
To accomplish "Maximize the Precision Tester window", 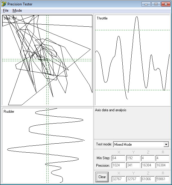I will pyautogui.click(x=156, y=4).
